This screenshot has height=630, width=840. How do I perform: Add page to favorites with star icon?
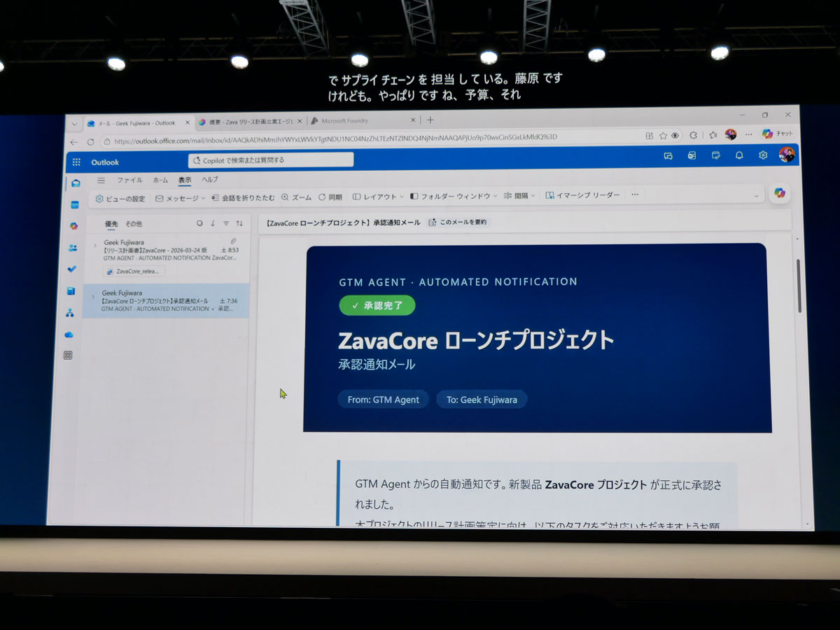[663, 136]
